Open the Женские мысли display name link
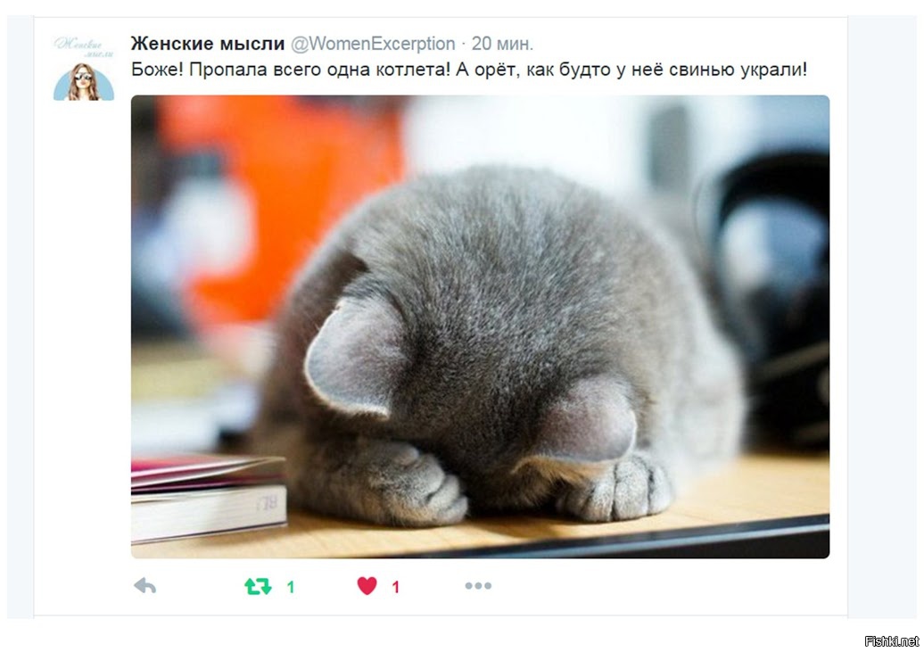 (x=208, y=44)
